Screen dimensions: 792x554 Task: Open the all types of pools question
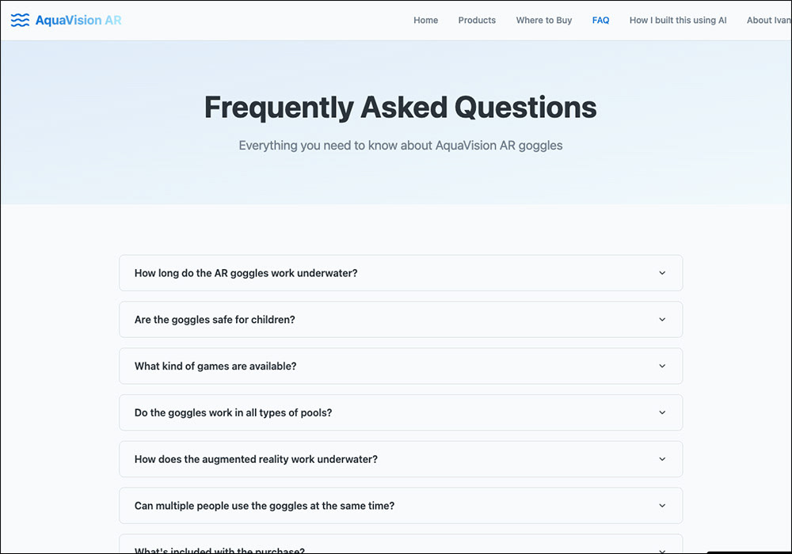[233, 413]
